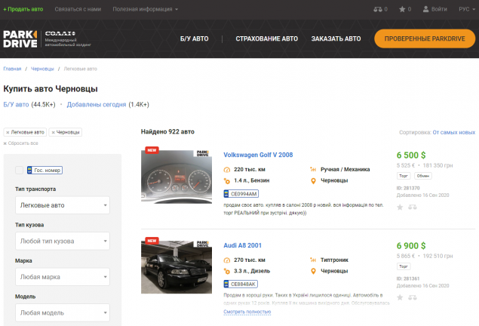Open the Любая модель dropdown
479x326 pixels.
[63, 312]
